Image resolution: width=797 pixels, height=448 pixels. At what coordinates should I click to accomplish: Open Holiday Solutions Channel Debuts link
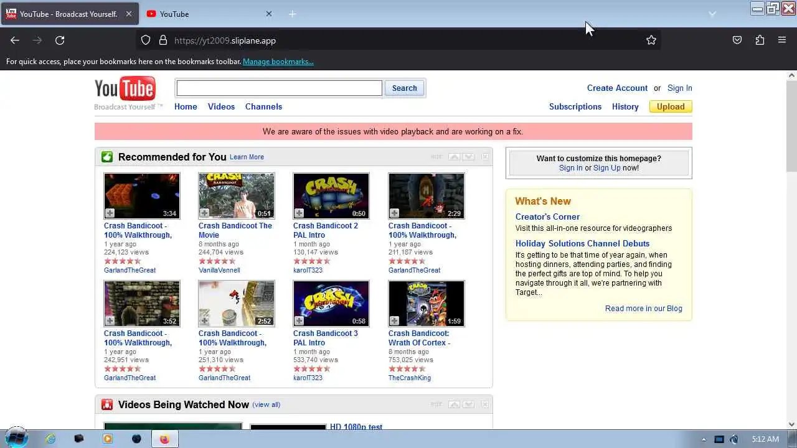coord(582,243)
